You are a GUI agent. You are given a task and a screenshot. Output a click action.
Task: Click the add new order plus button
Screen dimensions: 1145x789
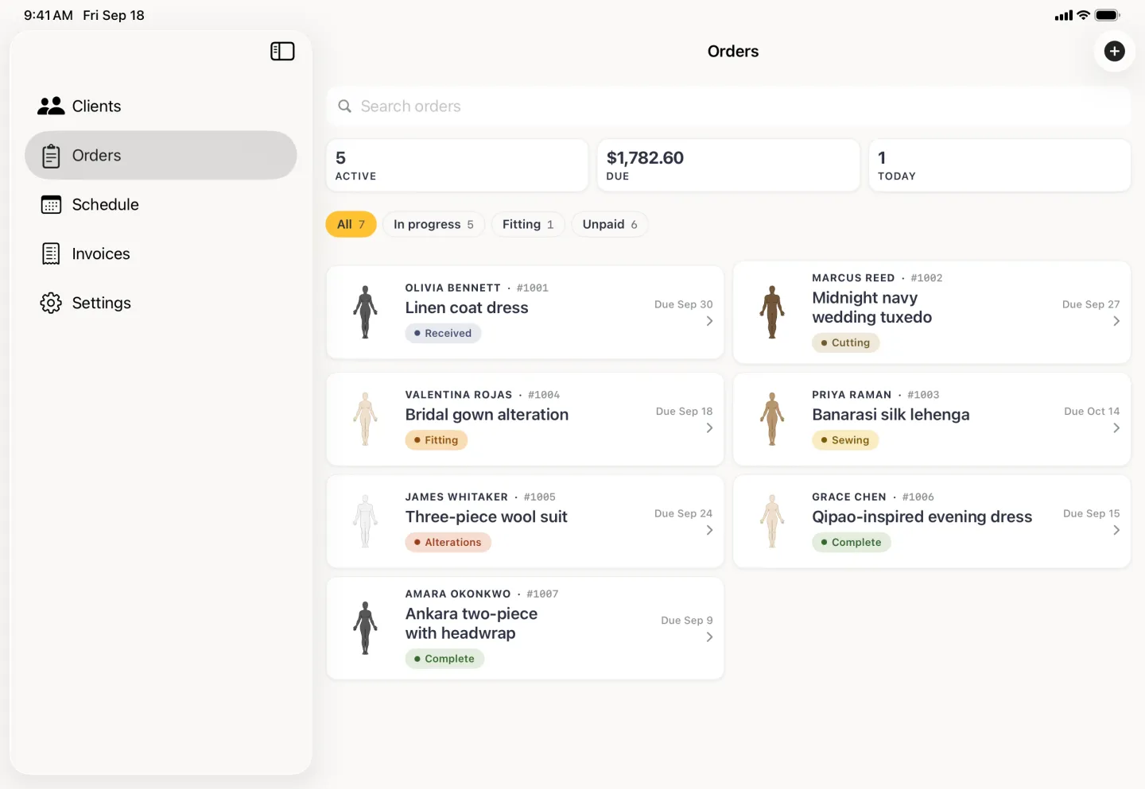tap(1114, 52)
